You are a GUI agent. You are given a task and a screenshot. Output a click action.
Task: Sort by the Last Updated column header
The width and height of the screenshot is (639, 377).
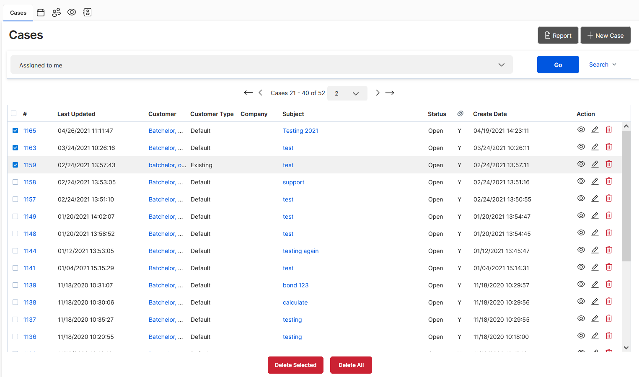[x=76, y=114]
